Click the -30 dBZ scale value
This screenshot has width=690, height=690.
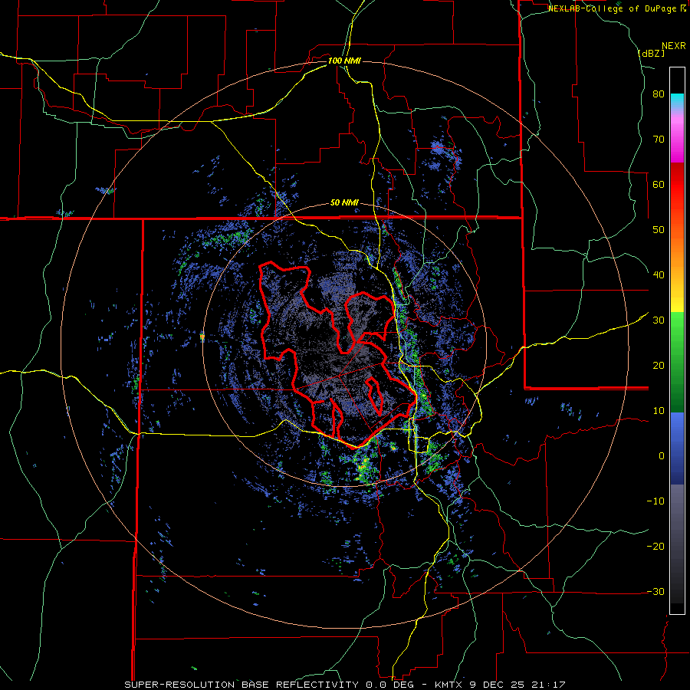point(655,591)
